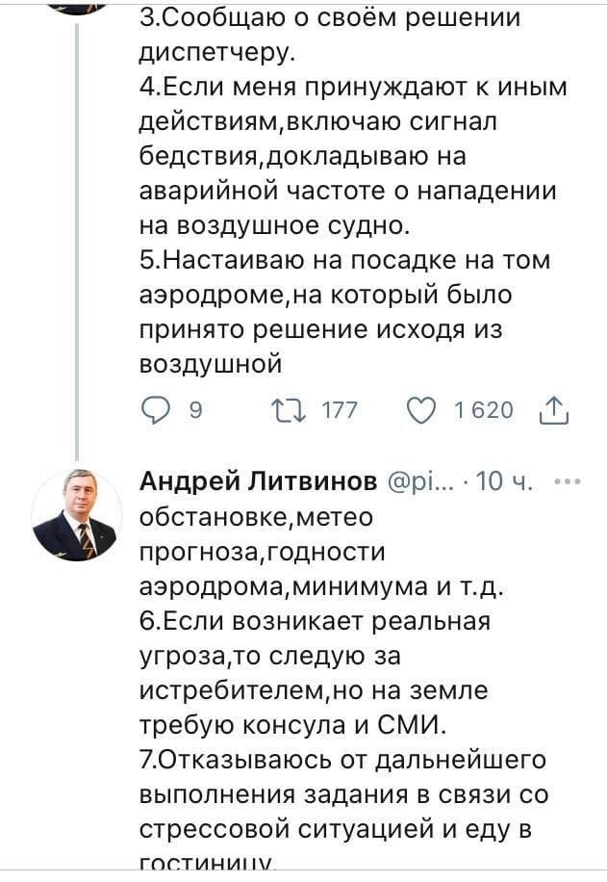Viewport: 607px width, 882px height.
Task: View the 1 620 likes count
Action: click(484, 411)
